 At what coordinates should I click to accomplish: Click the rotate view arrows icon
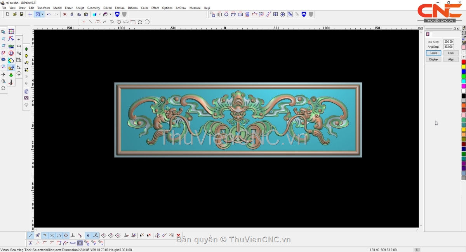click(x=3, y=88)
